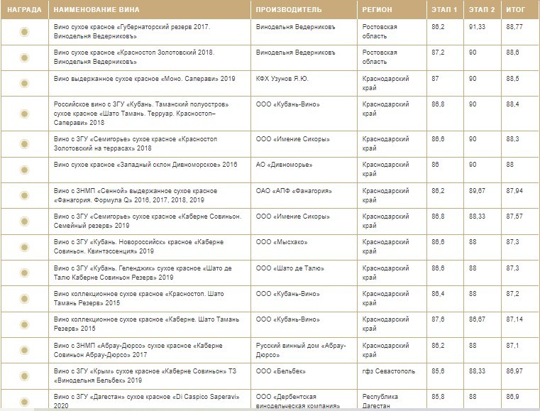The height and width of the screenshot is (411, 540).
Task: Click producer ООО «Бельбек»
Action: click(281, 371)
